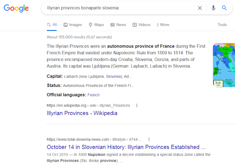Follow the Slovenia link in Capital row

coord(113,77)
